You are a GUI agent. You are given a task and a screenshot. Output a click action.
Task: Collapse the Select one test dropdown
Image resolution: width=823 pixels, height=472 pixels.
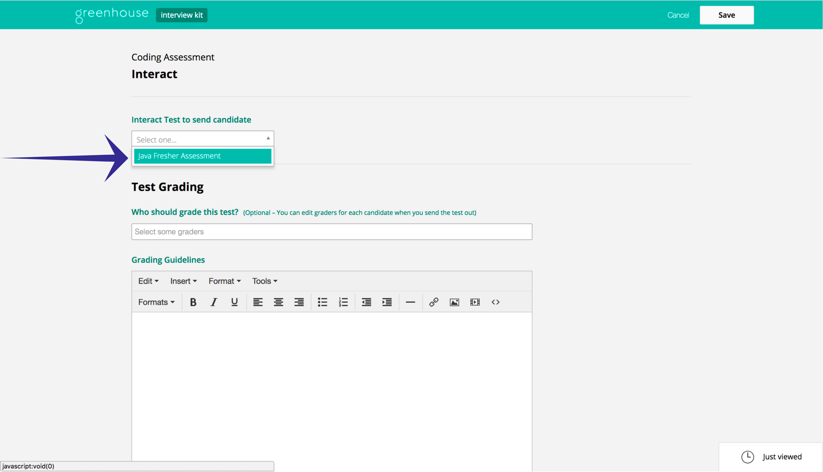click(203, 139)
